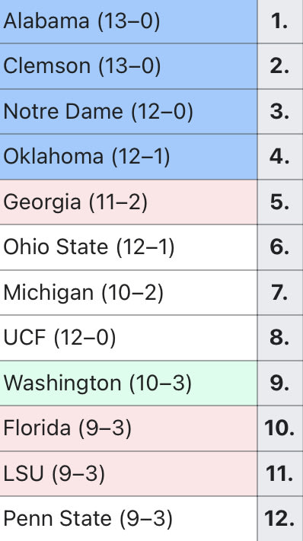Select the Oklahoma (12–1) cell

pyautogui.click(x=129, y=157)
